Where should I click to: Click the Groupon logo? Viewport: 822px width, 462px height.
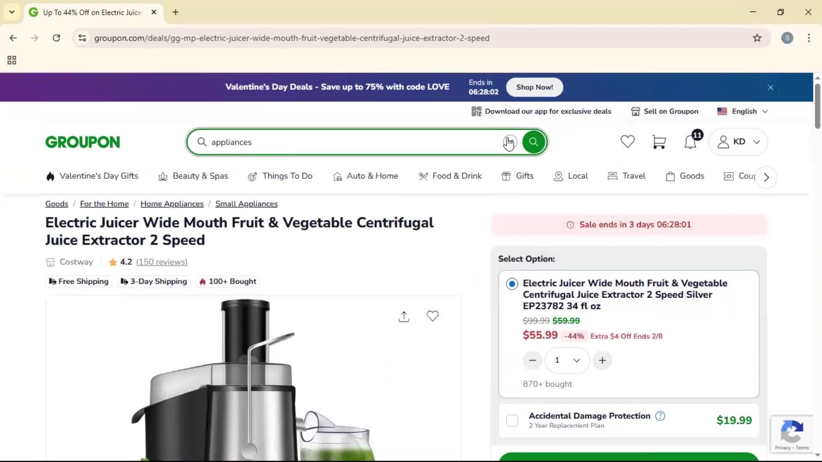(x=82, y=142)
